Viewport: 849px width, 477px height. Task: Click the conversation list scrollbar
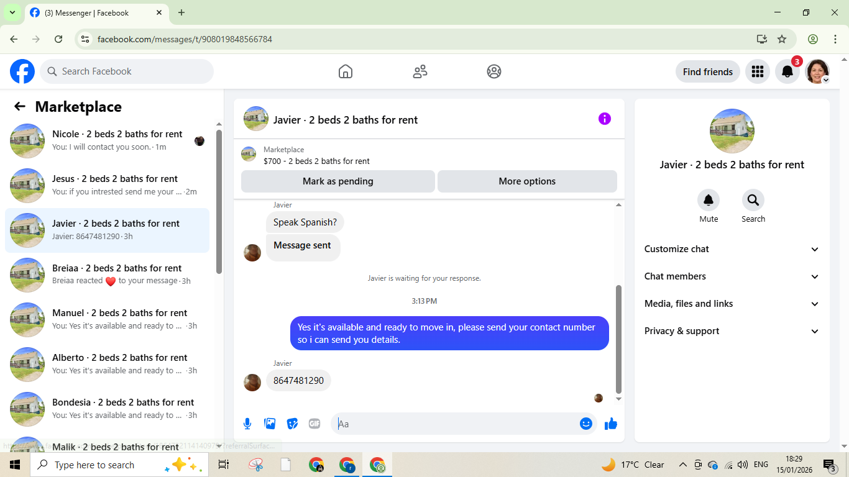[x=219, y=201]
